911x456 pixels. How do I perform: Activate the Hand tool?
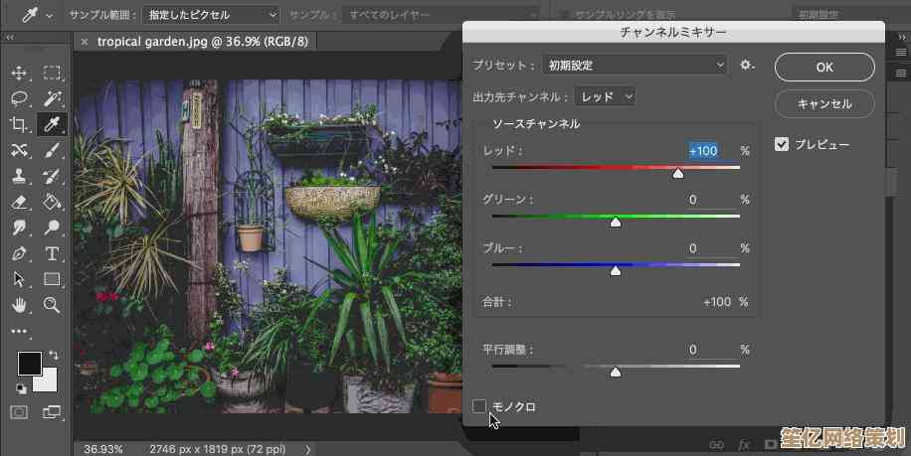(19, 305)
